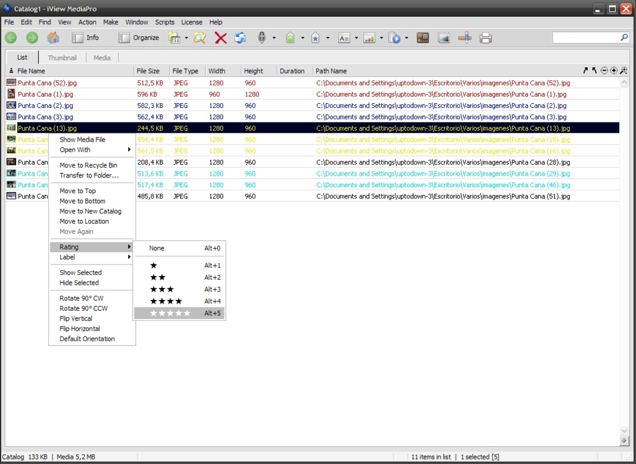
Task: Click the folder magnifier search icon
Action: pos(200,38)
